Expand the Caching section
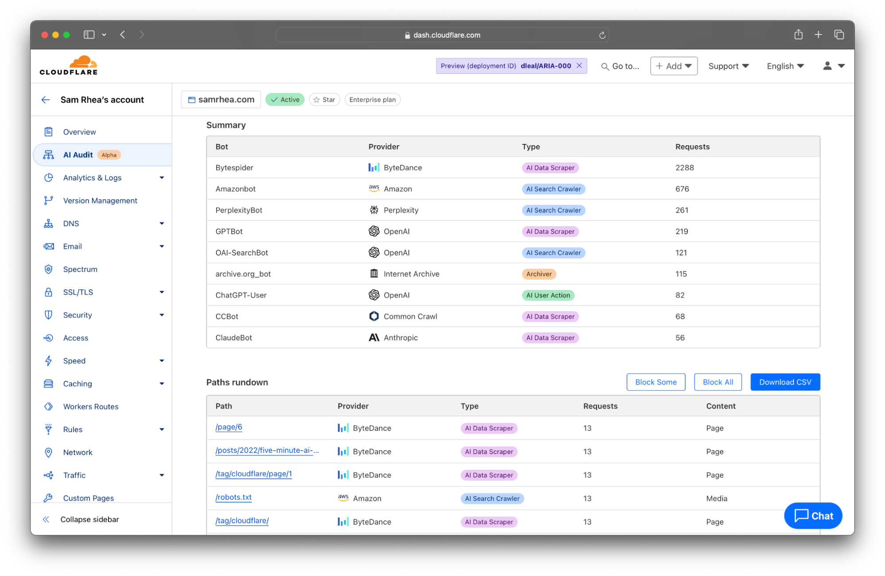The image size is (885, 576). click(162, 383)
